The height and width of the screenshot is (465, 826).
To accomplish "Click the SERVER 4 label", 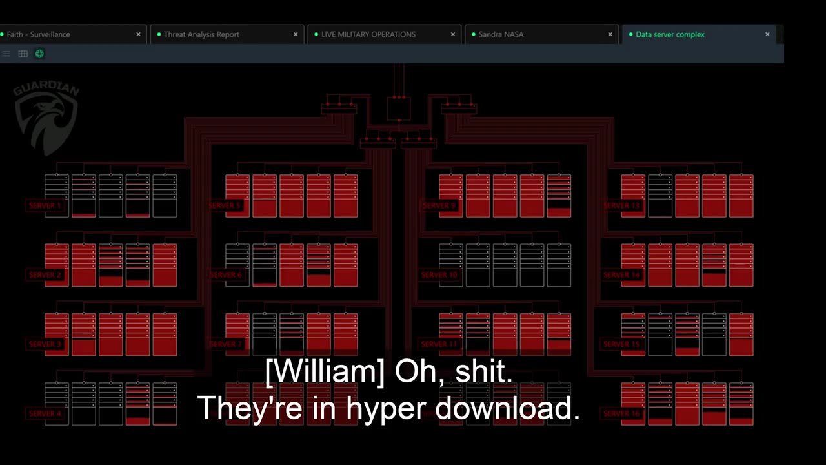I will (x=45, y=413).
